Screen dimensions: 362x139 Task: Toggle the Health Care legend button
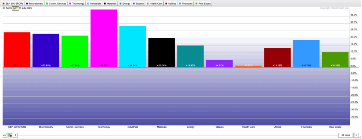tap(155, 4)
